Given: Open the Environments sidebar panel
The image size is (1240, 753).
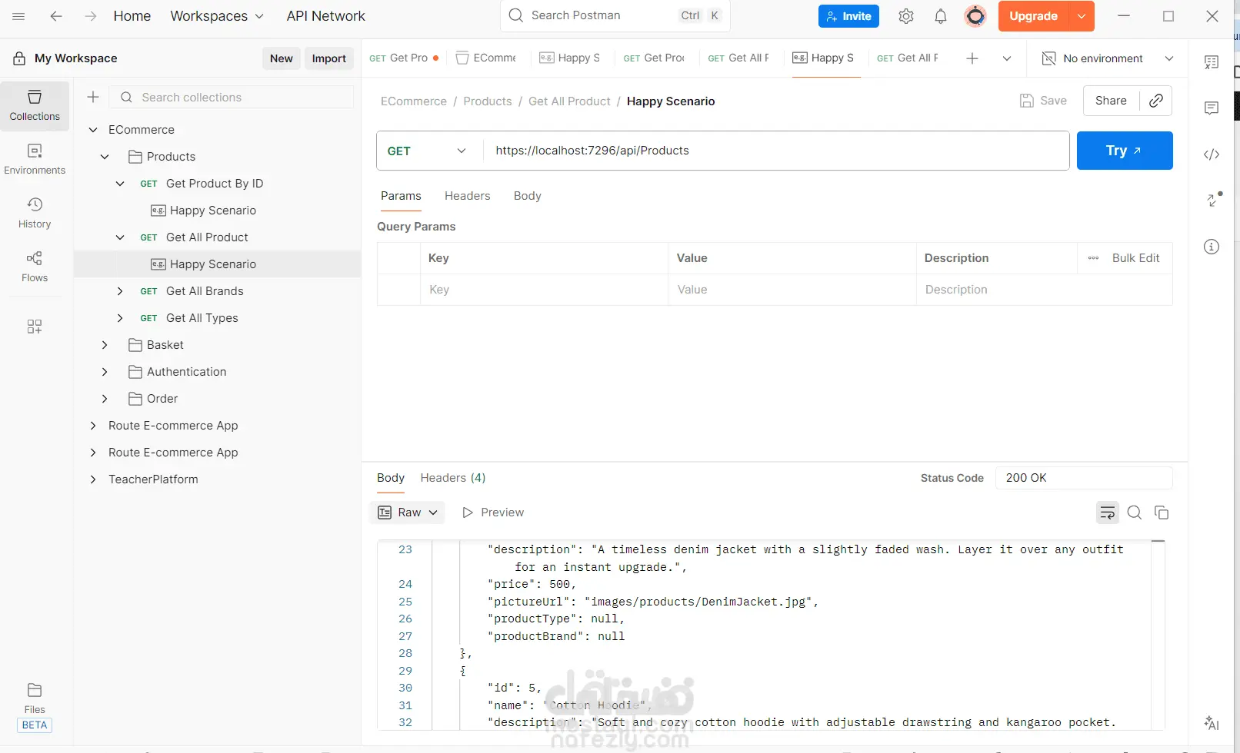Looking at the screenshot, I should click(x=35, y=159).
